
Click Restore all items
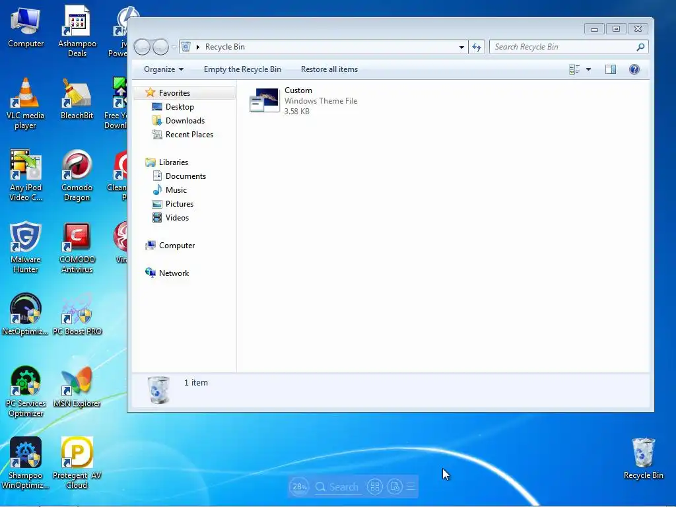(329, 69)
